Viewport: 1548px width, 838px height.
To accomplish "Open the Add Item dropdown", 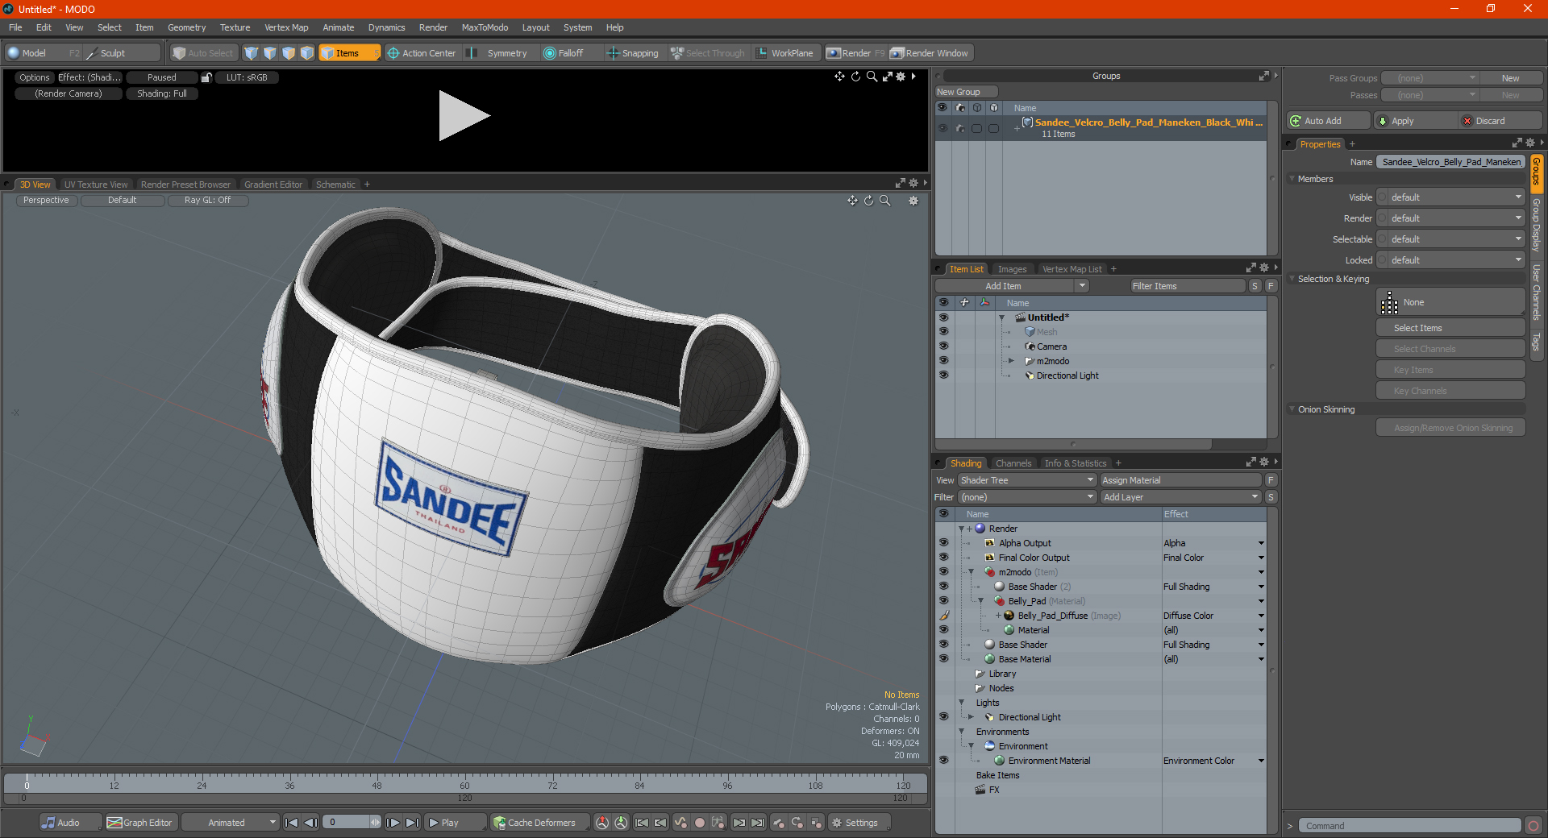I will pyautogui.click(x=1012, y=286).
